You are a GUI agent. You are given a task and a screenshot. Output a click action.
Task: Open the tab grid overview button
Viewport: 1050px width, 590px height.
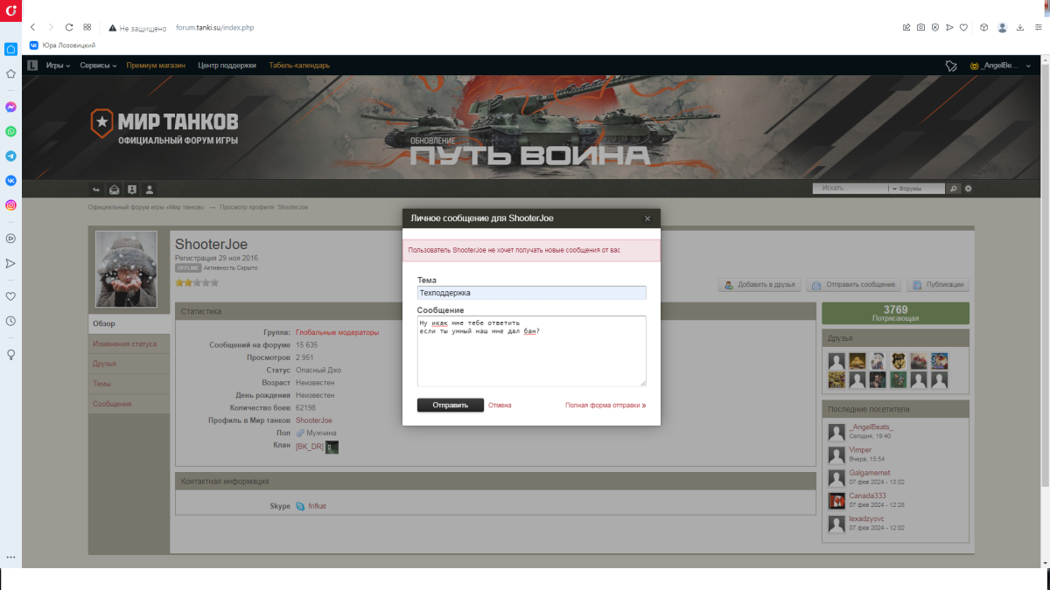coord(87,27)
